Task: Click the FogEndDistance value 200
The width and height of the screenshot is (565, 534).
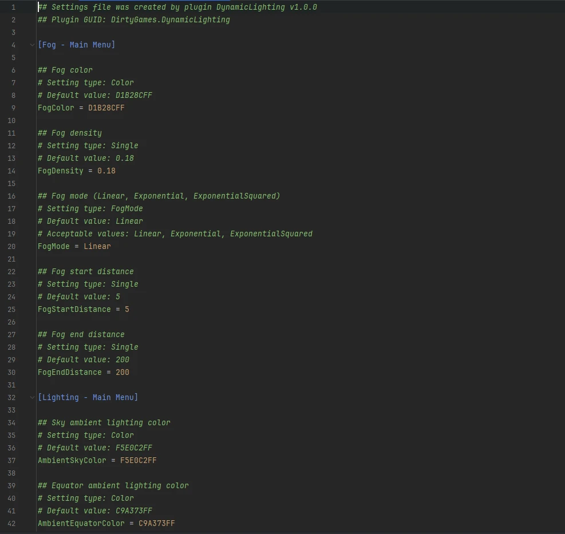Action: pyautogui.click(x=123, y=372)
